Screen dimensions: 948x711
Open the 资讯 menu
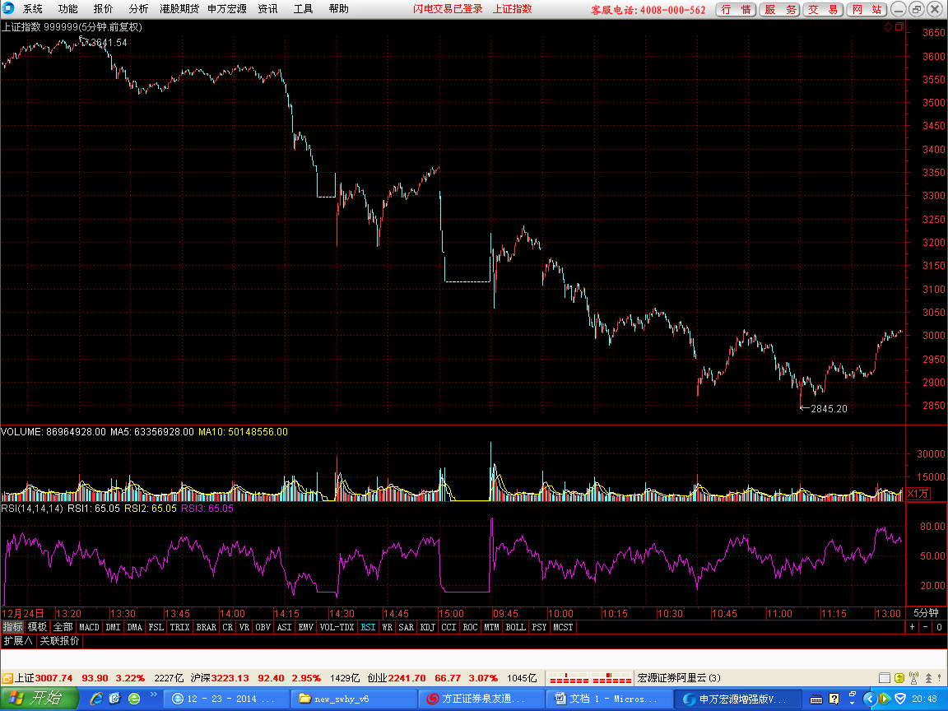tap(267, 8)
